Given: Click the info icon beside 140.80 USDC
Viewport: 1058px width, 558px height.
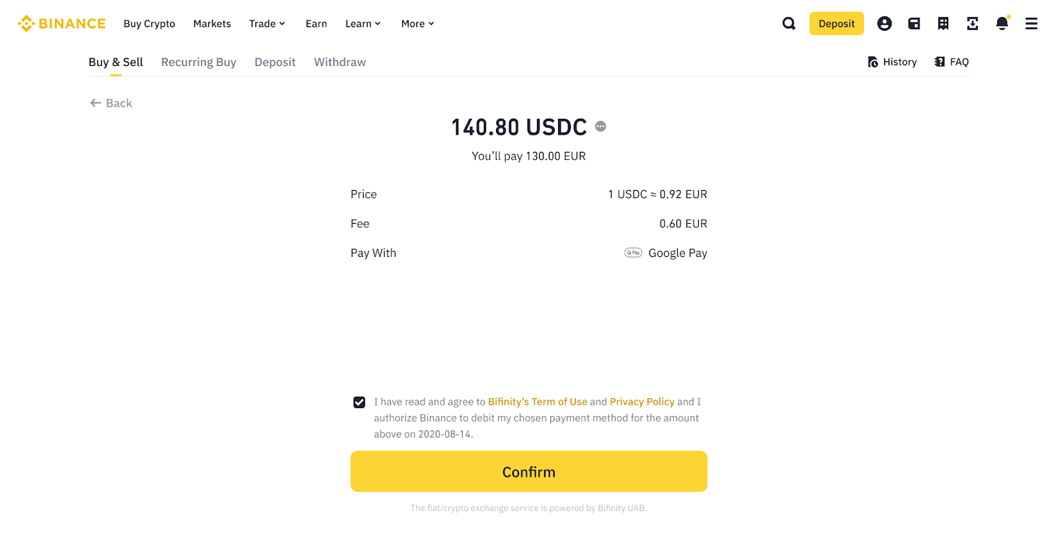Looking at the screenshot, I should 600,126.
